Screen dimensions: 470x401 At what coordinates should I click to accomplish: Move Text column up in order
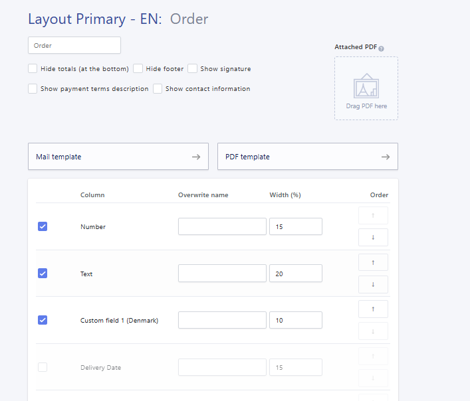click(373, 262)
